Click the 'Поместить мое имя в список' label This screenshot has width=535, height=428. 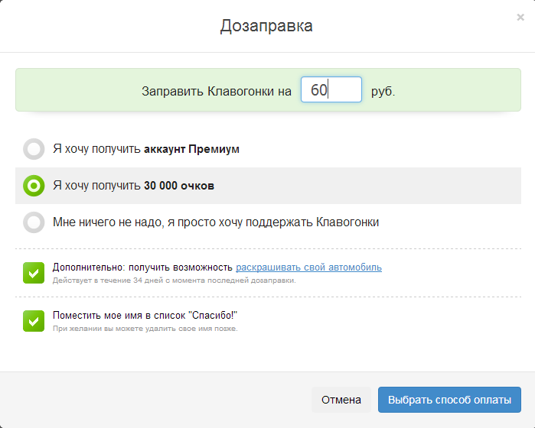pyautogui.click(x=145, y=316)
